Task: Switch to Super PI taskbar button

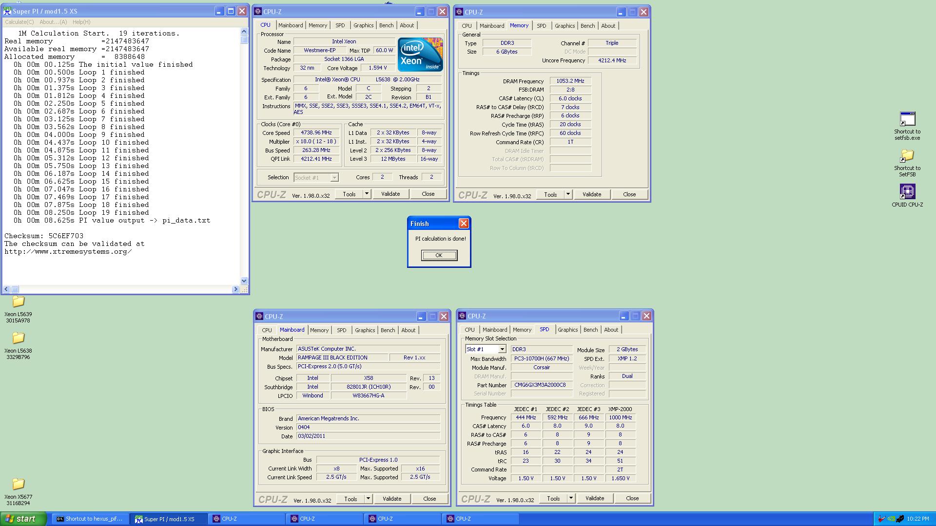Action: point(169,519)
